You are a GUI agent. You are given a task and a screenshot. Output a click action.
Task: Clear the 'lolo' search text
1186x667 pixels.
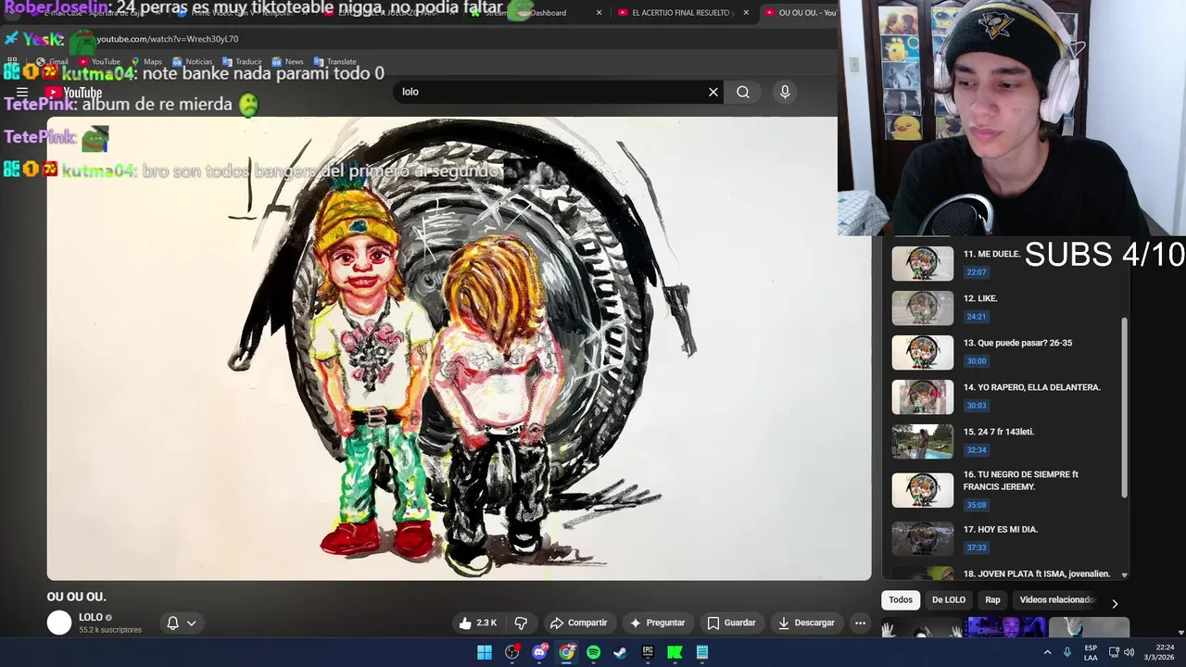pos(713,92)
